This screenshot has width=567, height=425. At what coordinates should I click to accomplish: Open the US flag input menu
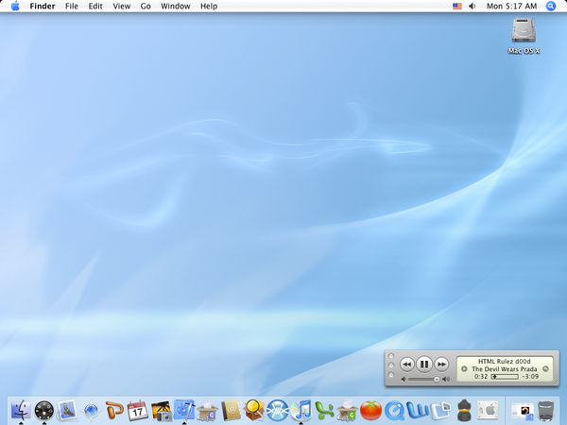click(x=457, y=7)
